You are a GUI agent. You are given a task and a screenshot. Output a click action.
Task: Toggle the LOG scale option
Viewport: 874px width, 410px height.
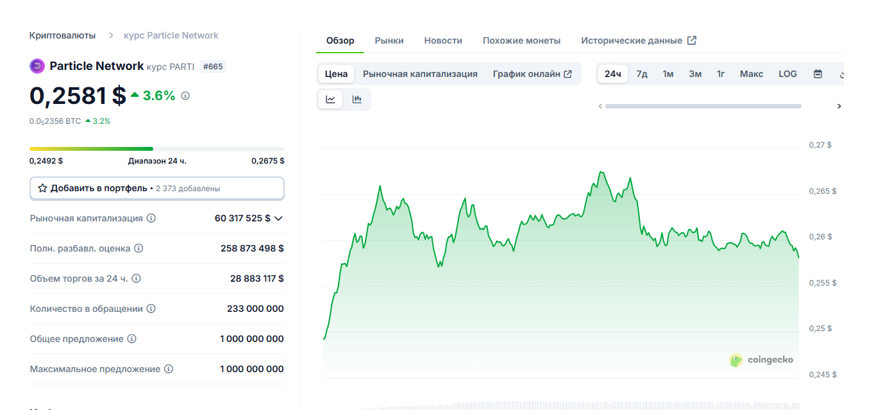tap(787, 74)
